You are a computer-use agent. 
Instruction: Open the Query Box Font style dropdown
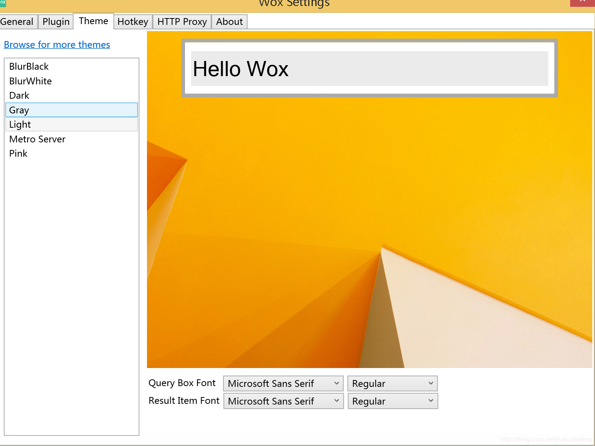(x=392, y=383)
